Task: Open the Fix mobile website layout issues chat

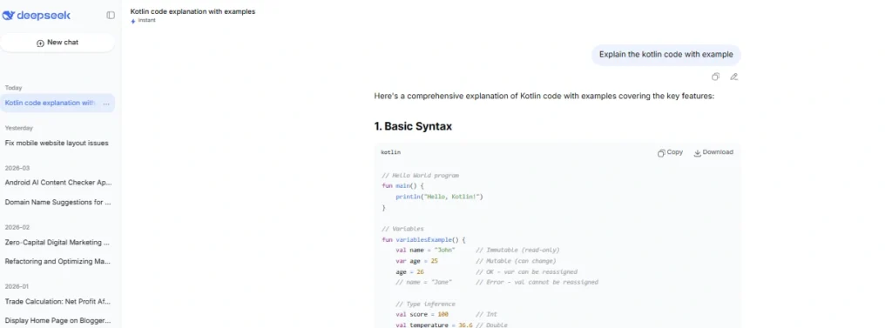Action: pyautogui.click(x=57, y=144)
